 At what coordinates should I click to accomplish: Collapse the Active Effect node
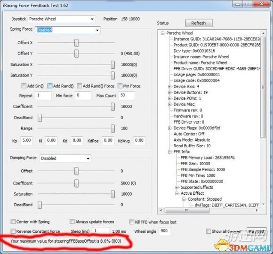pos(177,193)
